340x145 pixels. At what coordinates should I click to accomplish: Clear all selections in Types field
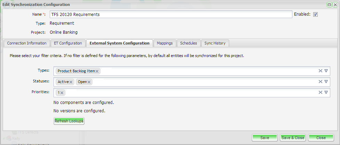coord(321,71)
